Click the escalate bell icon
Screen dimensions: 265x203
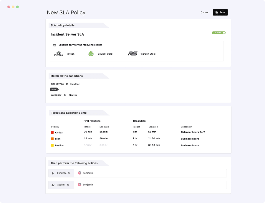pos(52,173)
